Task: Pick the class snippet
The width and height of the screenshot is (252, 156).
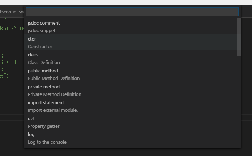Action: 33,55
